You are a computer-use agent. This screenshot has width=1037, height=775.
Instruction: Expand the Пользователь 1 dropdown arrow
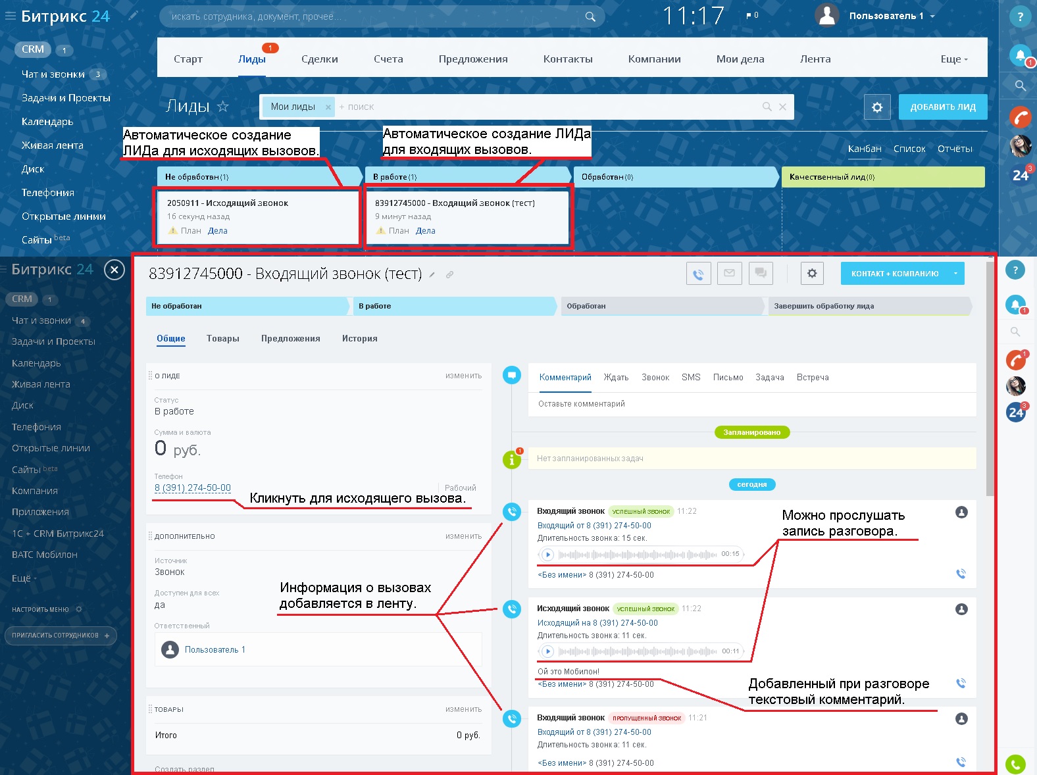932,16
